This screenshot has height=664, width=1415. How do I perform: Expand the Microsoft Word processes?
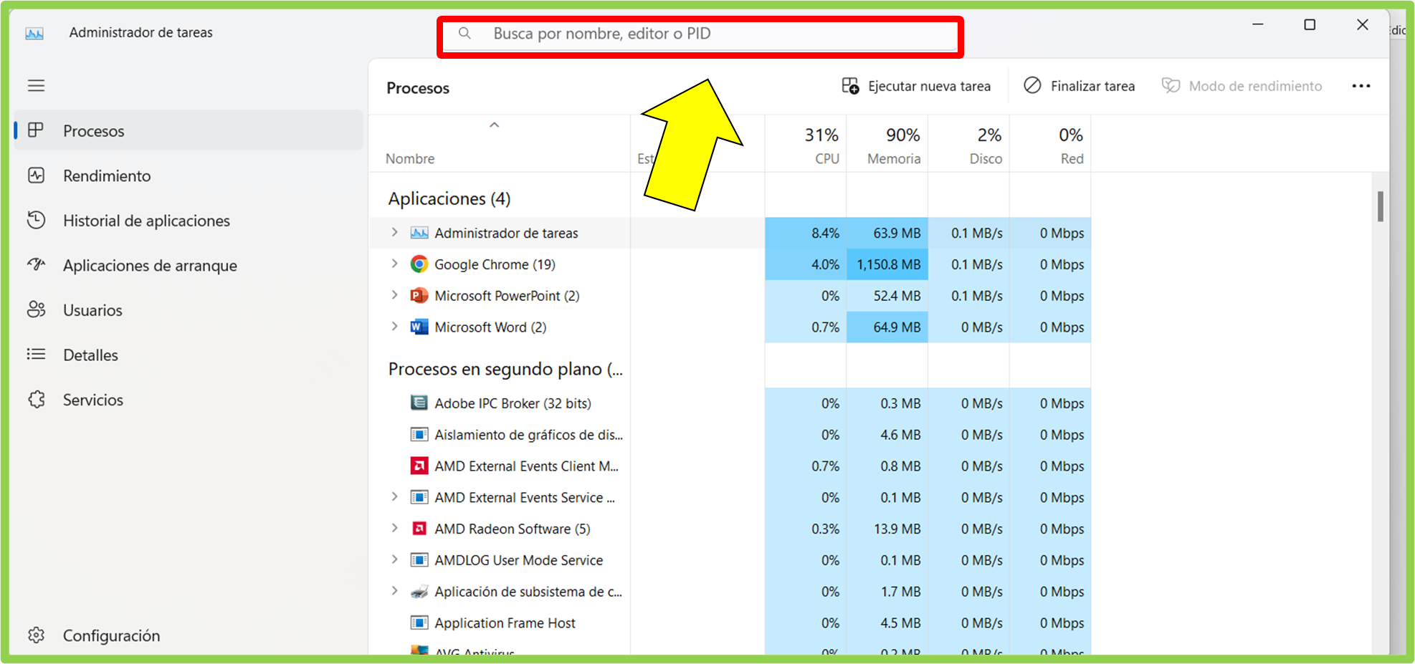coord(395,327)
